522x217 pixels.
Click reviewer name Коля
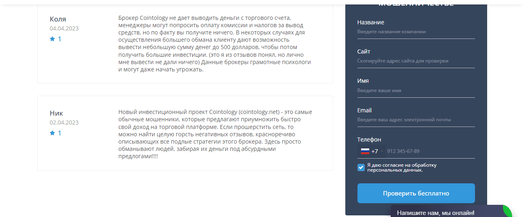[x=58, y=19]
